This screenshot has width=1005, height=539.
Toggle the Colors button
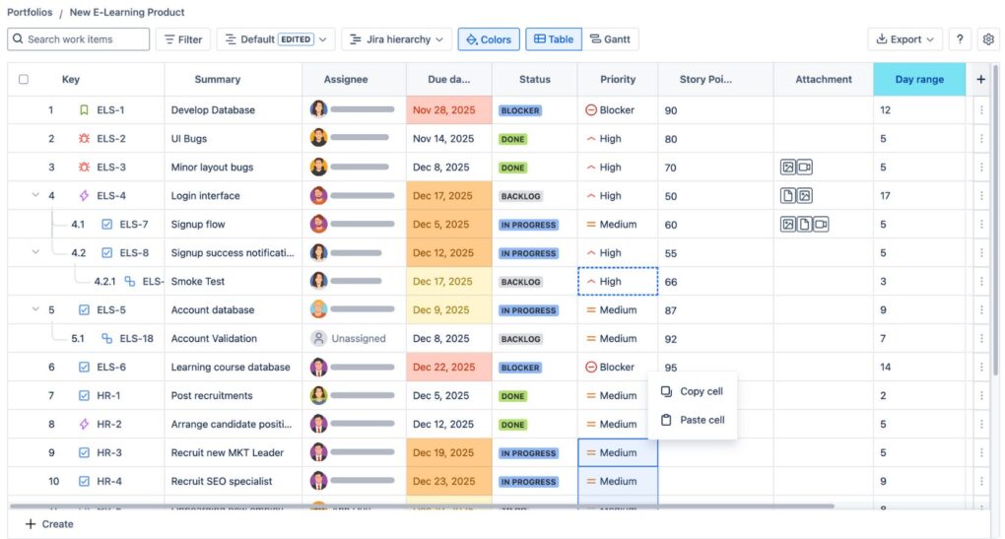pos(489,39)
